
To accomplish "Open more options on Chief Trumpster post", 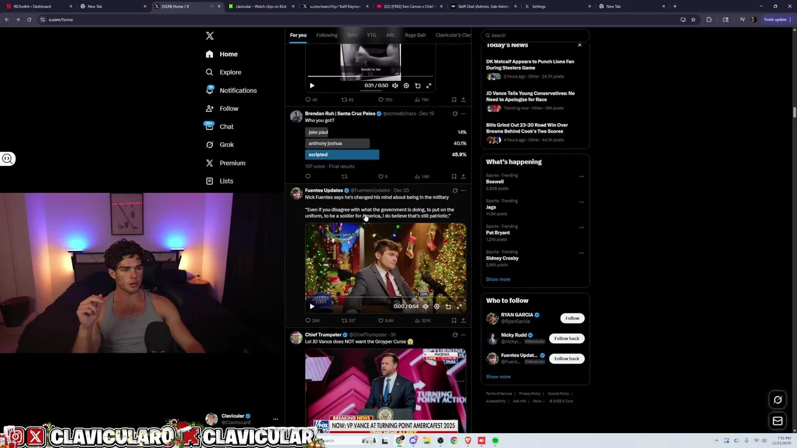I will pos(463,335).
